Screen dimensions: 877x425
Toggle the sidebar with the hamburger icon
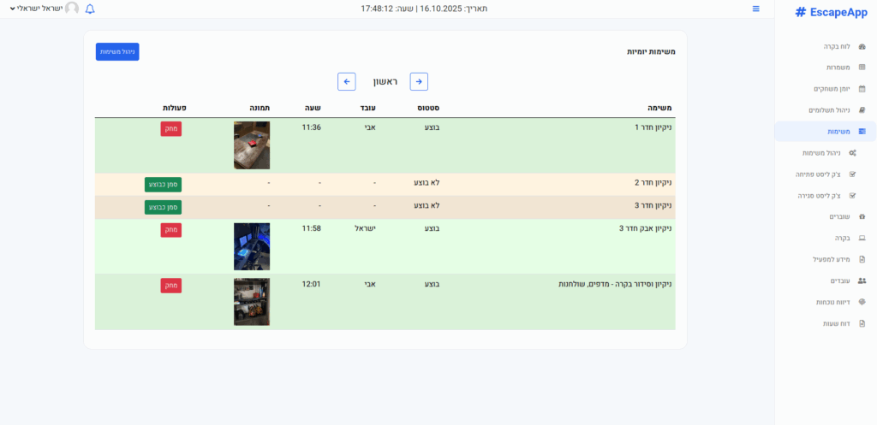pos(756,9)
